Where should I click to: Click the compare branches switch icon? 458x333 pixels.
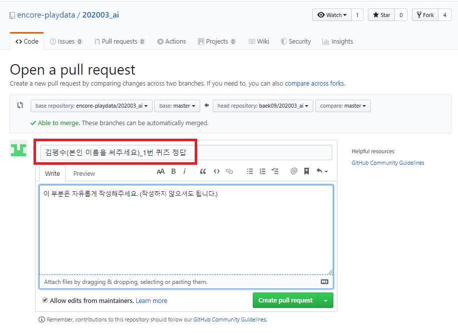(x=20, y=105)
